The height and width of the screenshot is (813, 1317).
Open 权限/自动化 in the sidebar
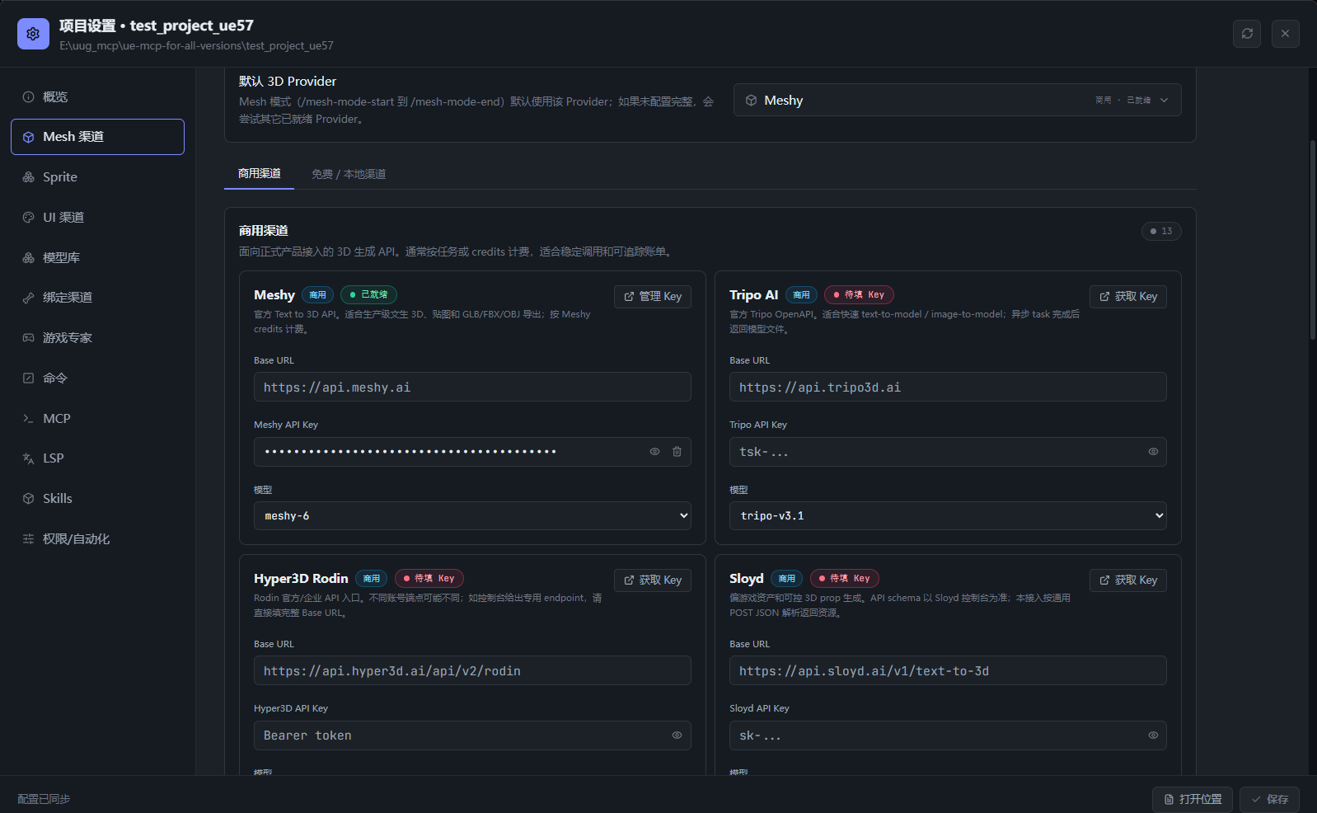(x=97, y=539)
